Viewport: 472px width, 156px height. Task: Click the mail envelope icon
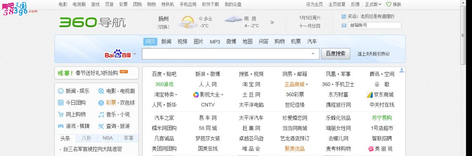[x=344, y=25]
